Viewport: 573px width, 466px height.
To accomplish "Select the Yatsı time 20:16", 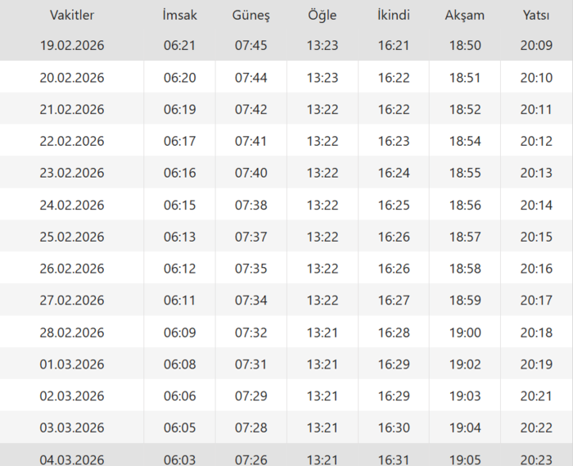I will point(536,269).
